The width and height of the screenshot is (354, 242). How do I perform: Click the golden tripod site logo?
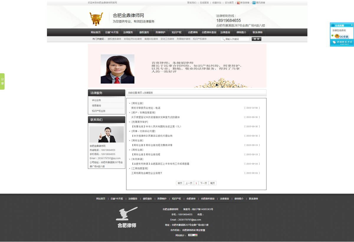pos(96,19)
